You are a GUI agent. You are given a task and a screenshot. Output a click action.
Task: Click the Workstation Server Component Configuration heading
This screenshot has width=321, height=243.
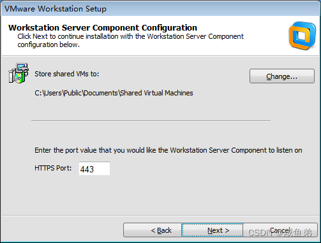(103, 28)
